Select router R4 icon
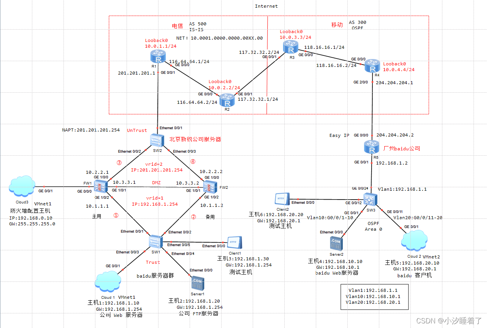Viewport: 487px width, 328px height. click(372, 65)
